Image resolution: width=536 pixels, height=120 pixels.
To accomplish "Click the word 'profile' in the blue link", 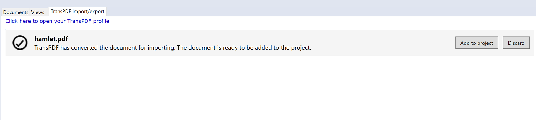I will (101, 21).
